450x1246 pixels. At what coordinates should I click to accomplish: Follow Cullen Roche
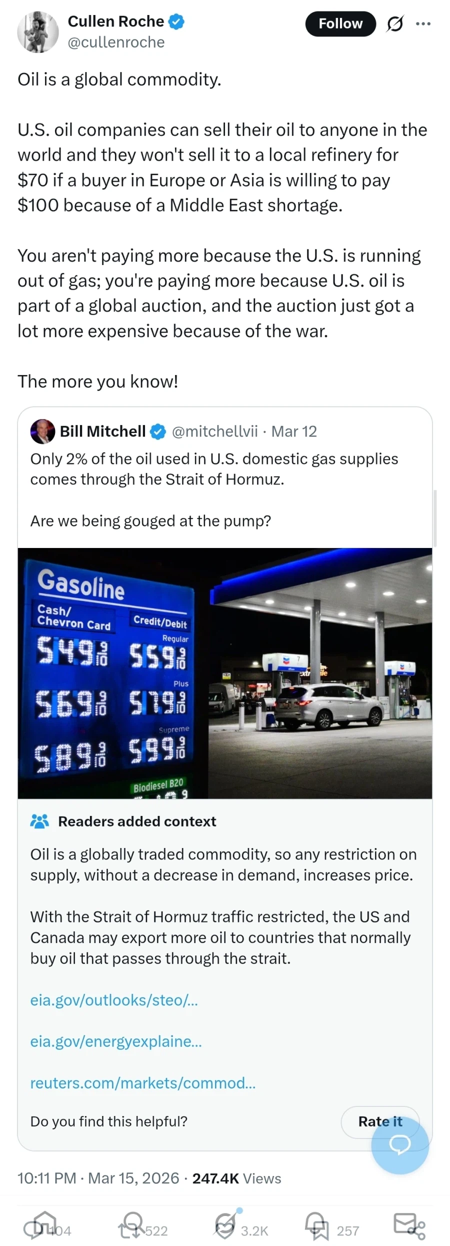point(340,23)
